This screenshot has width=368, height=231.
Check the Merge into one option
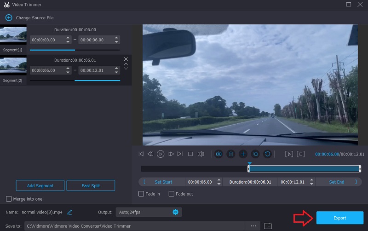coord(9,199)
